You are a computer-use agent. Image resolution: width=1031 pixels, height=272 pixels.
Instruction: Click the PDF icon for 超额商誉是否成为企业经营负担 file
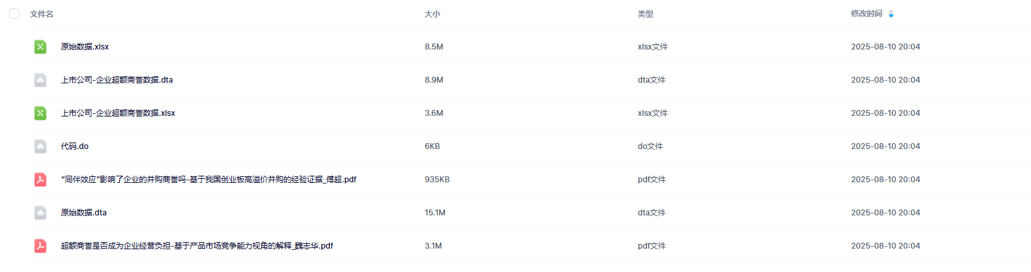[x=40, y=246]
